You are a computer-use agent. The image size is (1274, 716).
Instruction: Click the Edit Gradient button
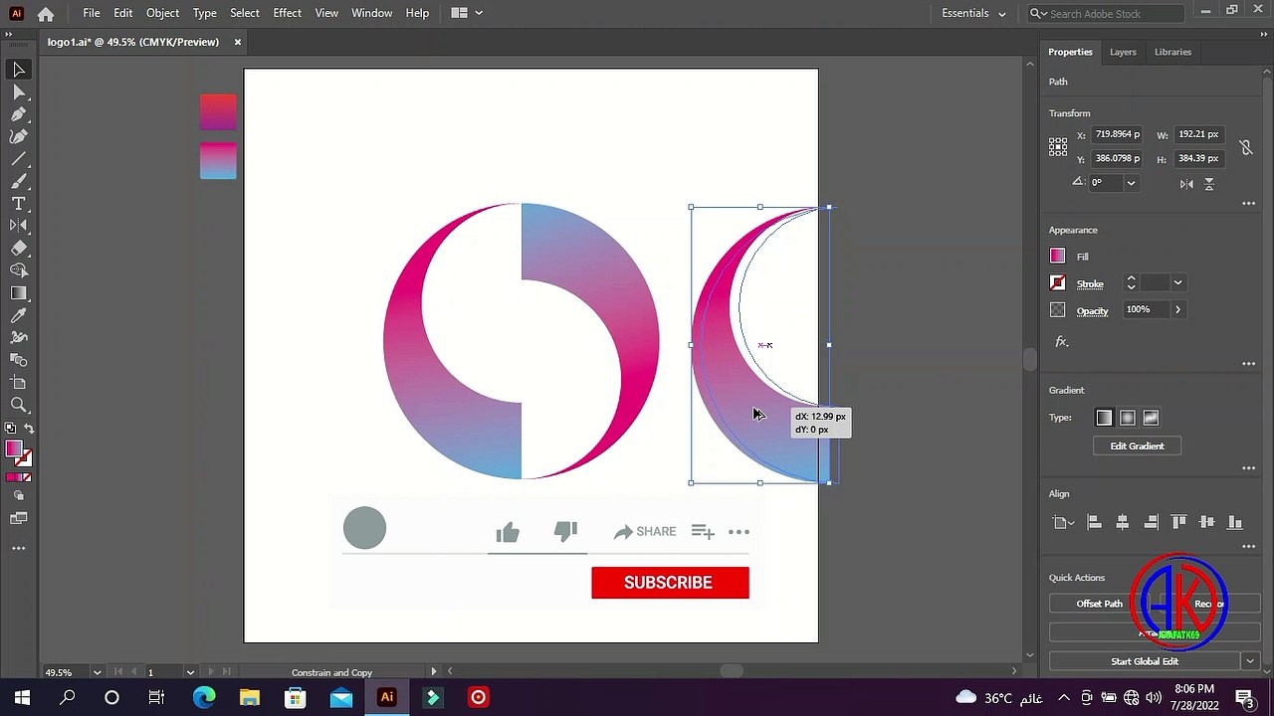1137,447
